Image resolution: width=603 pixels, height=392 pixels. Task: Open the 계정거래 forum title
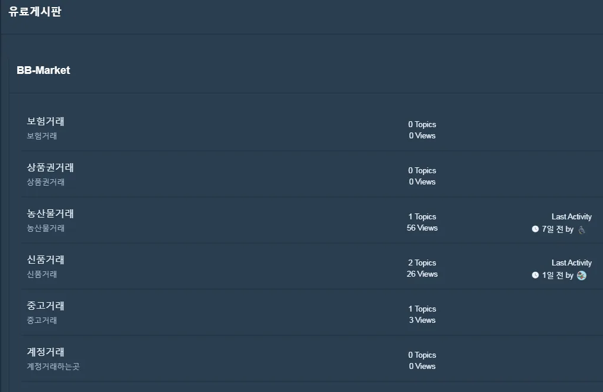46,352
